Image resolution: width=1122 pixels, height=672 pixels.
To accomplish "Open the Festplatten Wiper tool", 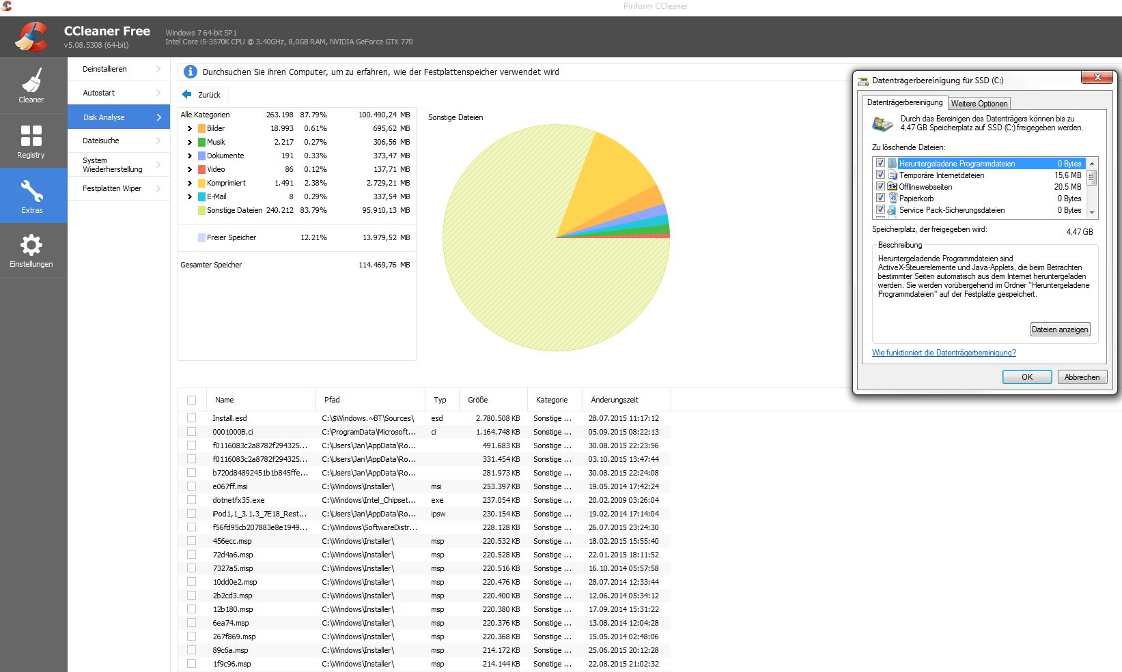I will click(x=119, y=188).
